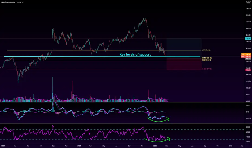
Task: Open the earnings marker at the August 2020 volume spike
Action: pos(52,100)
